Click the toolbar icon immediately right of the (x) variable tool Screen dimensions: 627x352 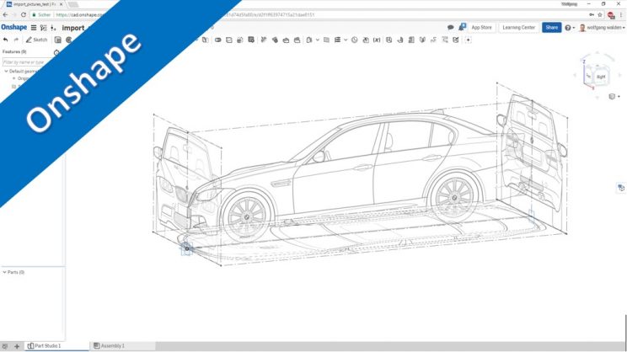pos(389,40)
